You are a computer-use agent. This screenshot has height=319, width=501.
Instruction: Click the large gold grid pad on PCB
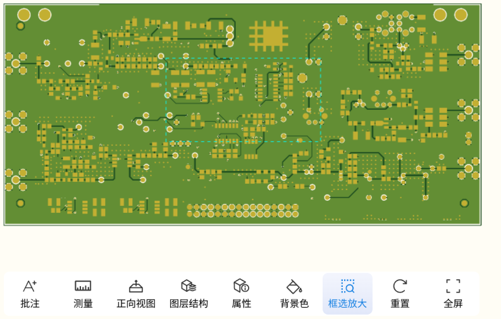(269, 35)
